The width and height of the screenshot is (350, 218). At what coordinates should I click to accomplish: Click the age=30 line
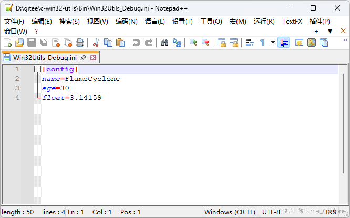point(56,88)
